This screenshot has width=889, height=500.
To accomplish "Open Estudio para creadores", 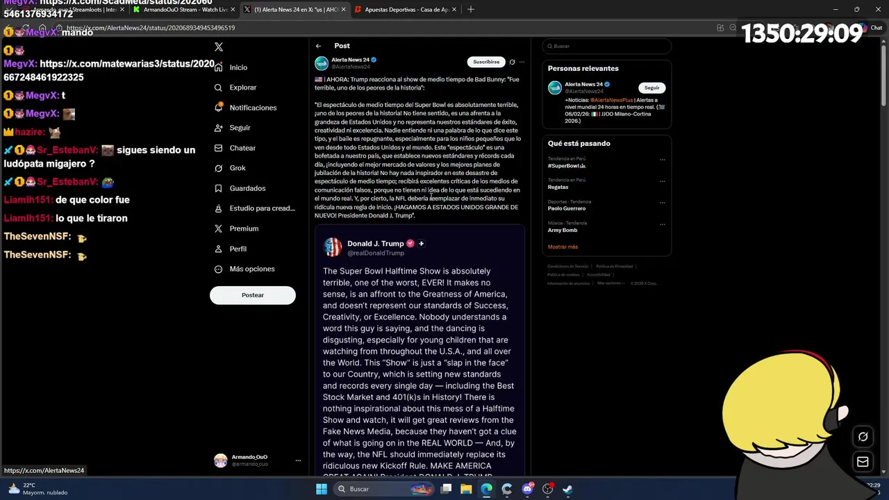I will point(254,208).
